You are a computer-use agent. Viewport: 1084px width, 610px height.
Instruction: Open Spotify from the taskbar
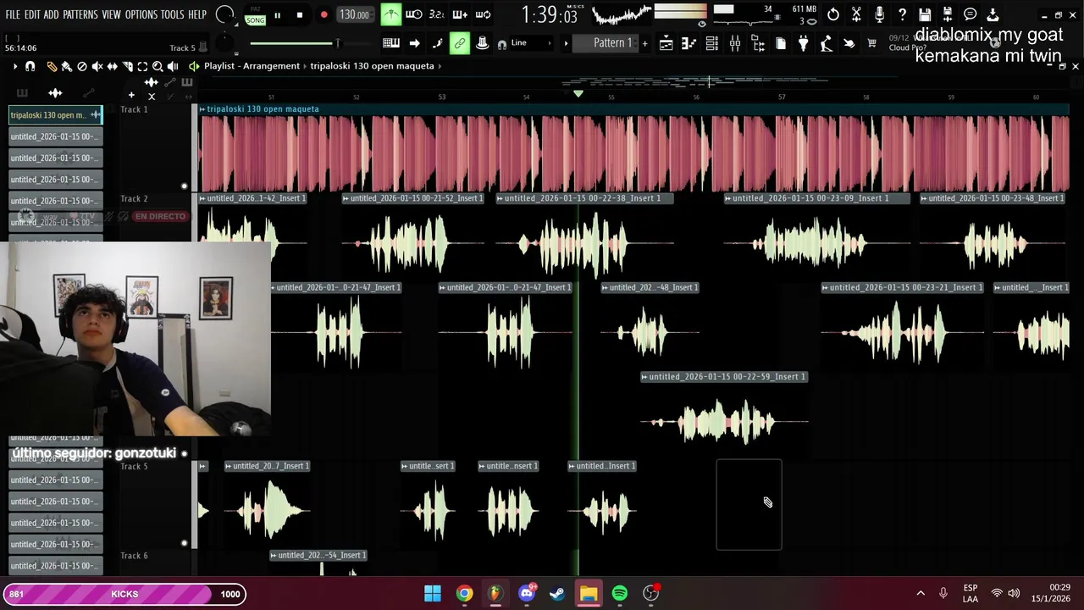(x=619, y=593)
